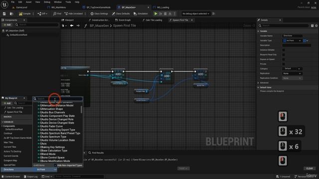Open Class Defaults

click(121, 13)
